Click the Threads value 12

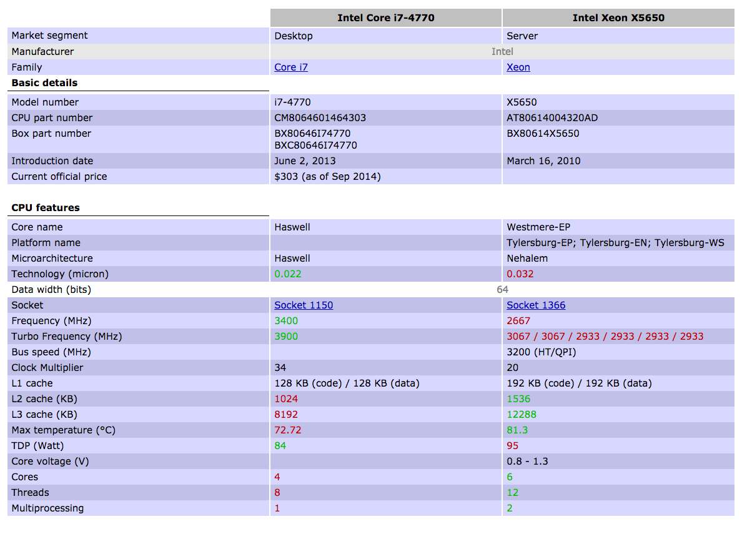click(x=513, y=493)
